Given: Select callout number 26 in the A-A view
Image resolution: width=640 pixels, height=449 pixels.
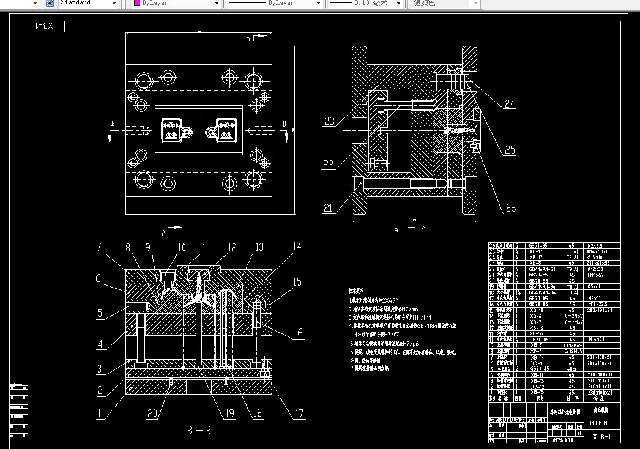Looking at the screenshot, I should point(511,208).
